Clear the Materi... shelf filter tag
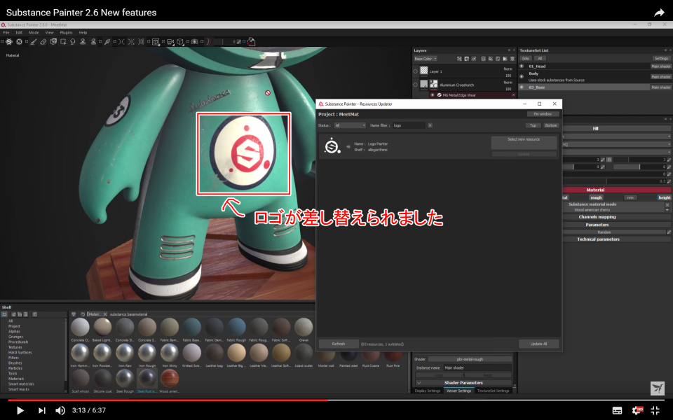This screenshot has width=673, height=420. coord(105,314)
